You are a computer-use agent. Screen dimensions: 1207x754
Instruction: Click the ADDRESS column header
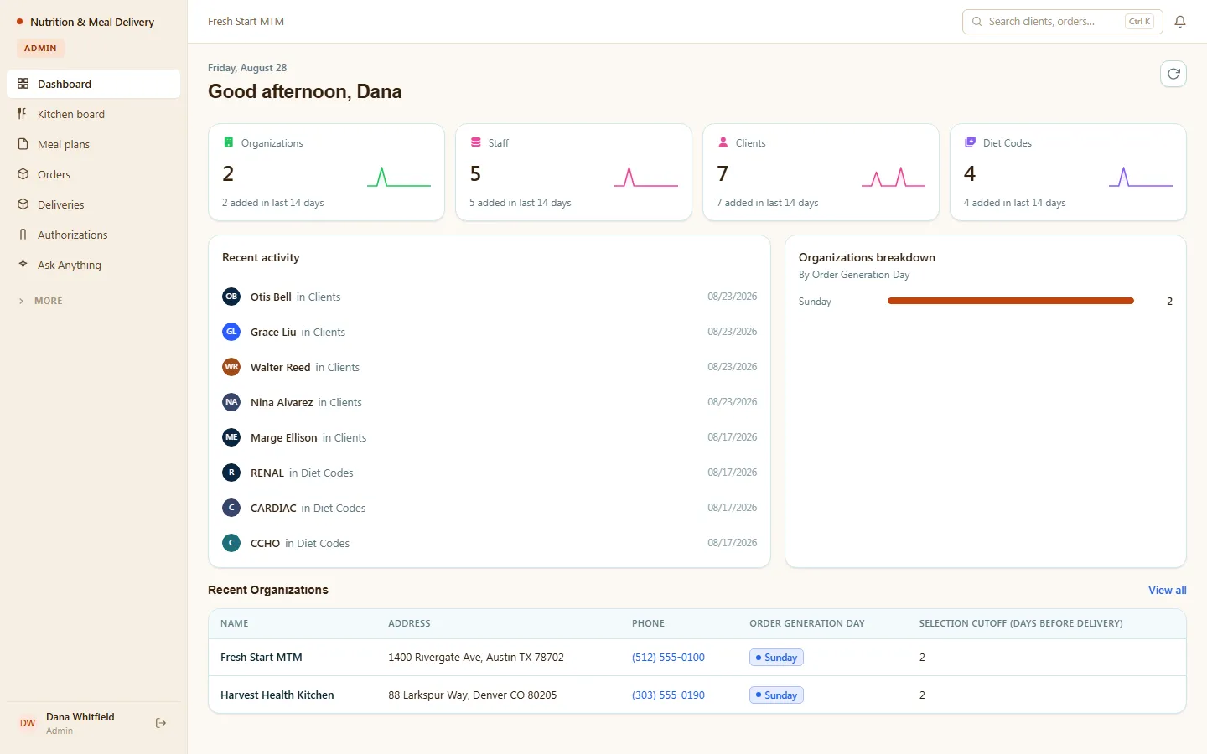pos(409,623)
